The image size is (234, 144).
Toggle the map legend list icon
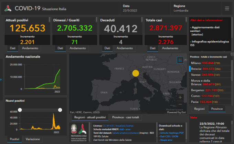(180, 60)
